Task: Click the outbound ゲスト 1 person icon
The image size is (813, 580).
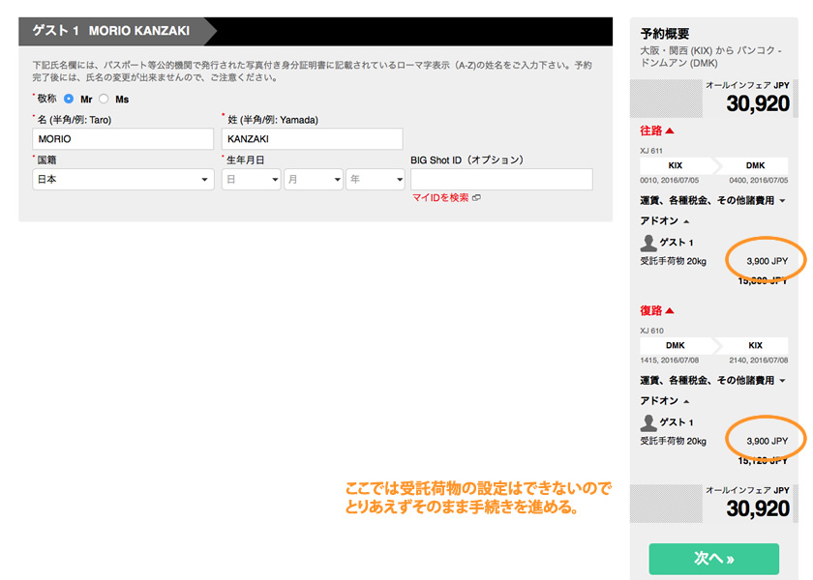Action: pos(648,243)
